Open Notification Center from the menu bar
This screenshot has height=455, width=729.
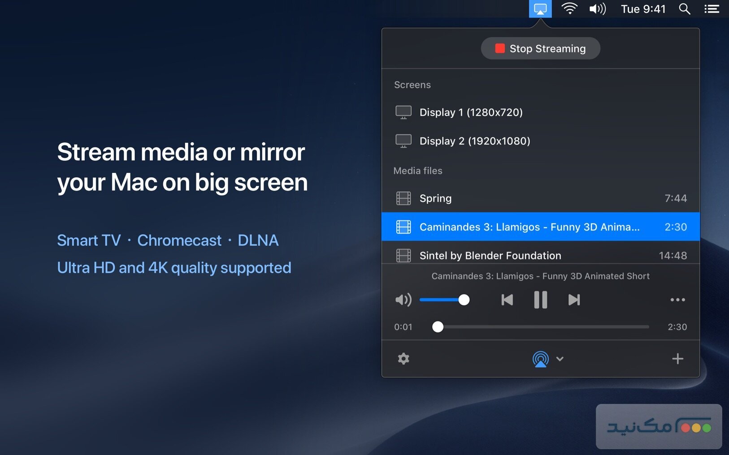[x=712, y=9]
